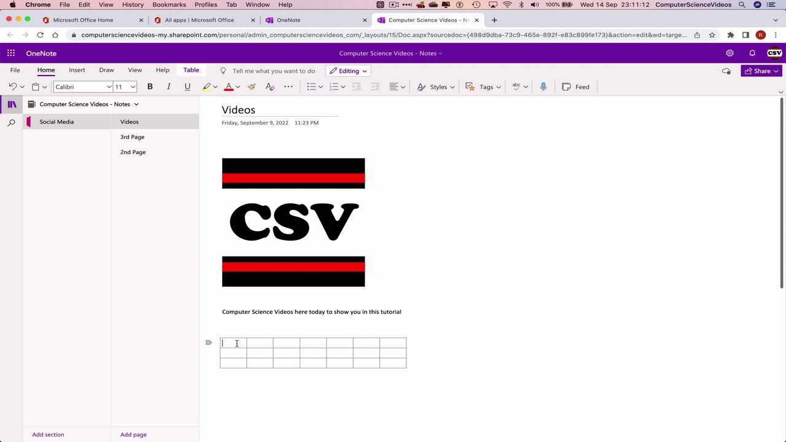Click the numbered list icon

coord(334,87)
